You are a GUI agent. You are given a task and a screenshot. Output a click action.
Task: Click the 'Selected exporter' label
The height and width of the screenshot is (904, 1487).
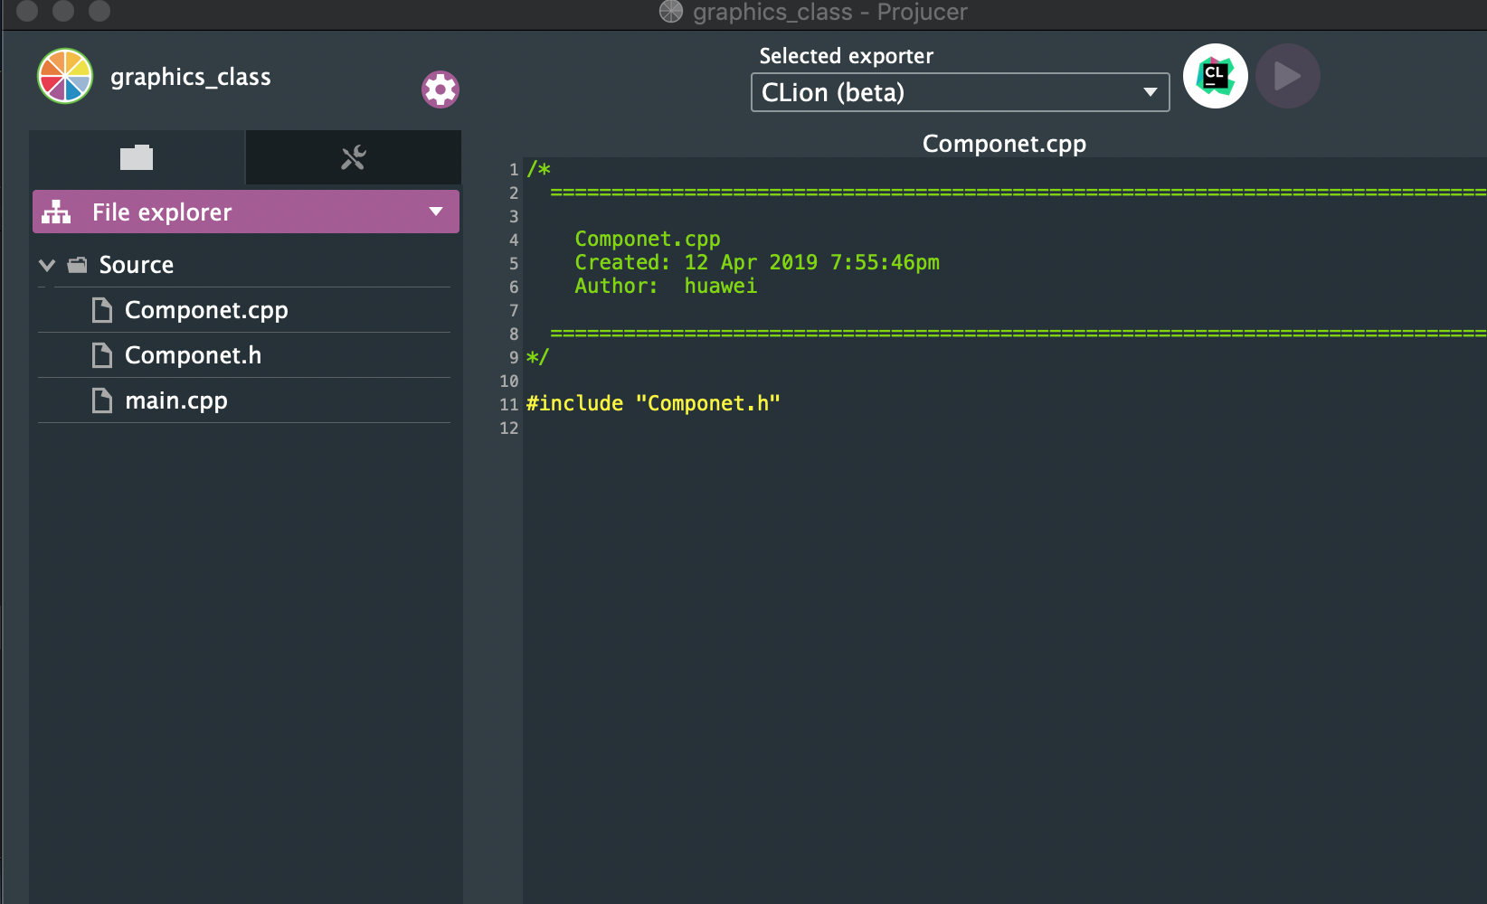847,56
